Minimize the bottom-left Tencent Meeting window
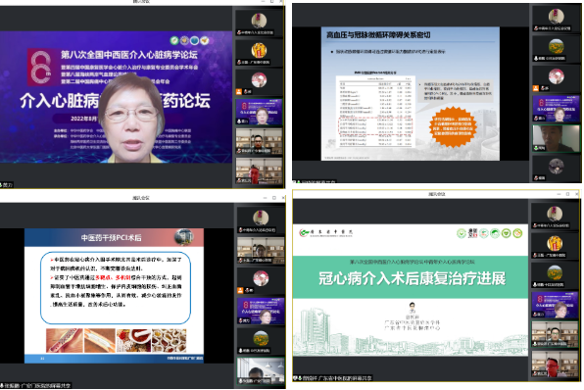This screenshot has height=390, width=584. tap(265, 198)
